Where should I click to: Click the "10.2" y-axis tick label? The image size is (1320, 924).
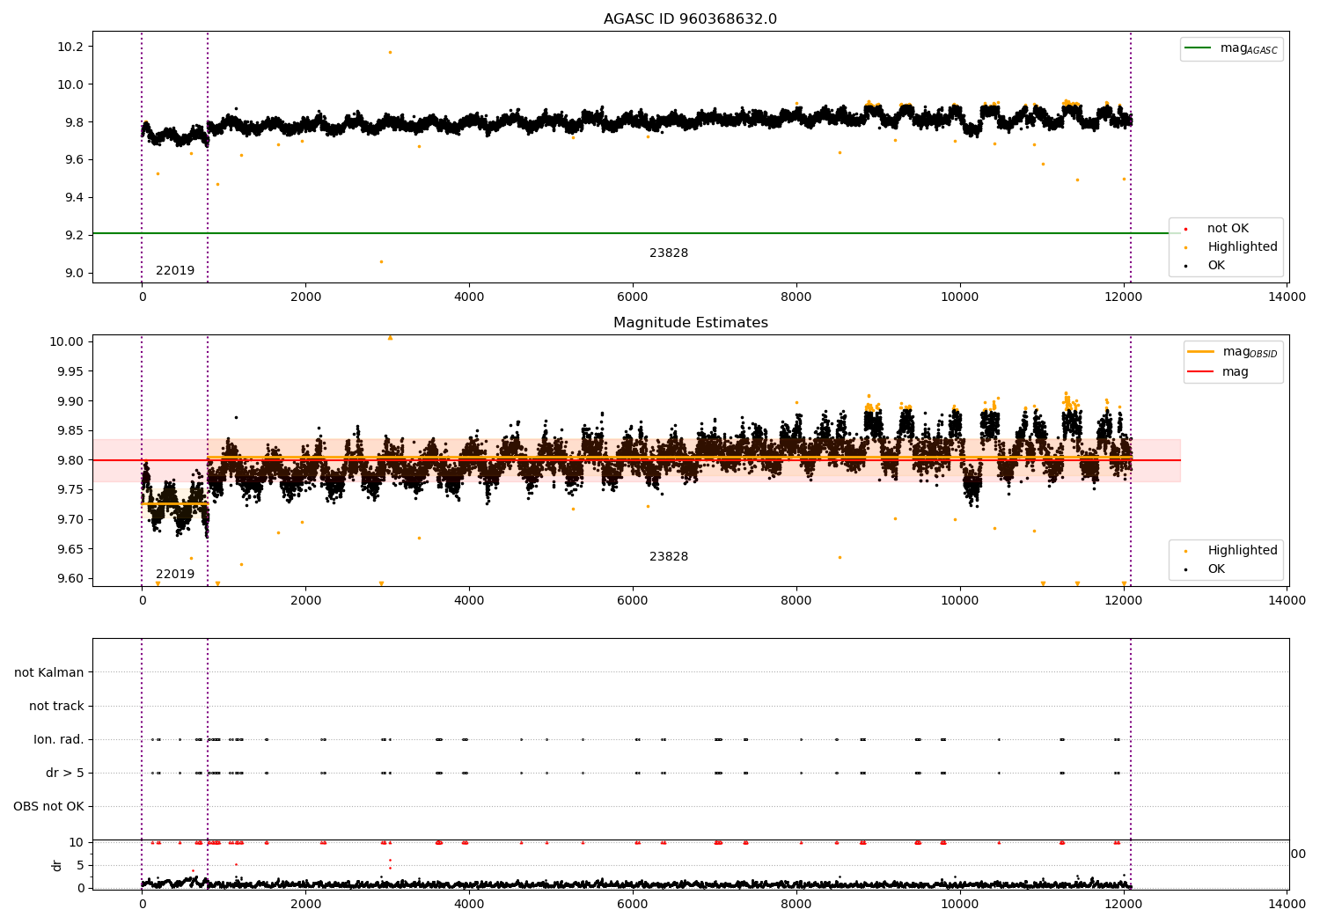[x=69, y=47]
